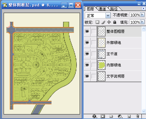Image resolution: width=146 pixels, height=119 pixels.
Task: Expand the 填充 fill slider arrow
Action: click(142, 22)
